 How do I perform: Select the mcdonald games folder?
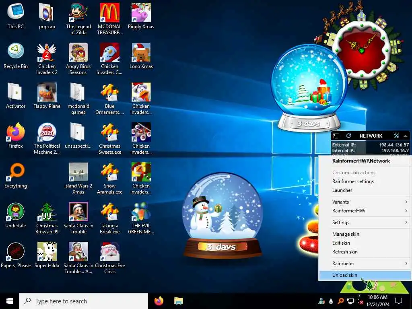coord(78,99)
